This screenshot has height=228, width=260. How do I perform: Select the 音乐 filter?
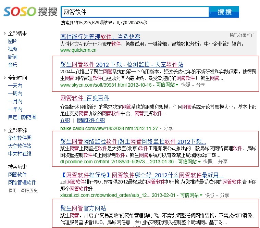13,65
